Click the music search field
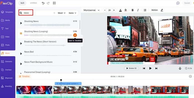 click(x=37, y=13)
